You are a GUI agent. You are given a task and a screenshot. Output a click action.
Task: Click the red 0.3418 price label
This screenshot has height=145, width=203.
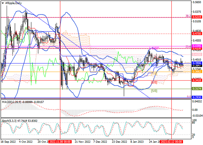[x=197, y=81]
